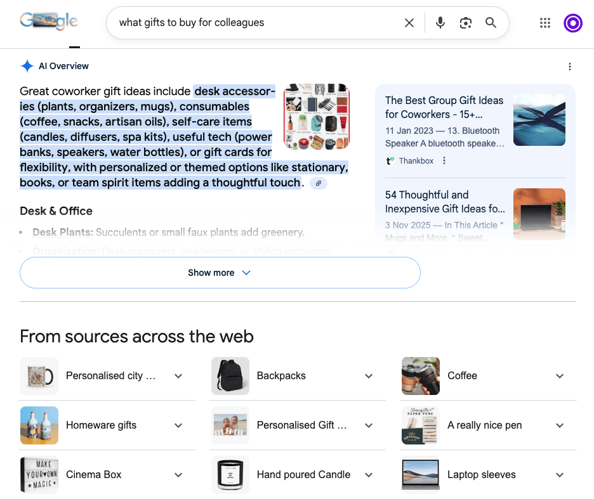The image size is (594, 499).
Task: Open AI Overview three-dot options menu
Action: click(x=569, y=67)
